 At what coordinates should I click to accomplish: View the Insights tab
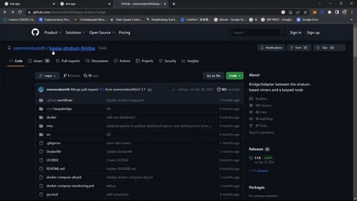click(x=190, y=61)
